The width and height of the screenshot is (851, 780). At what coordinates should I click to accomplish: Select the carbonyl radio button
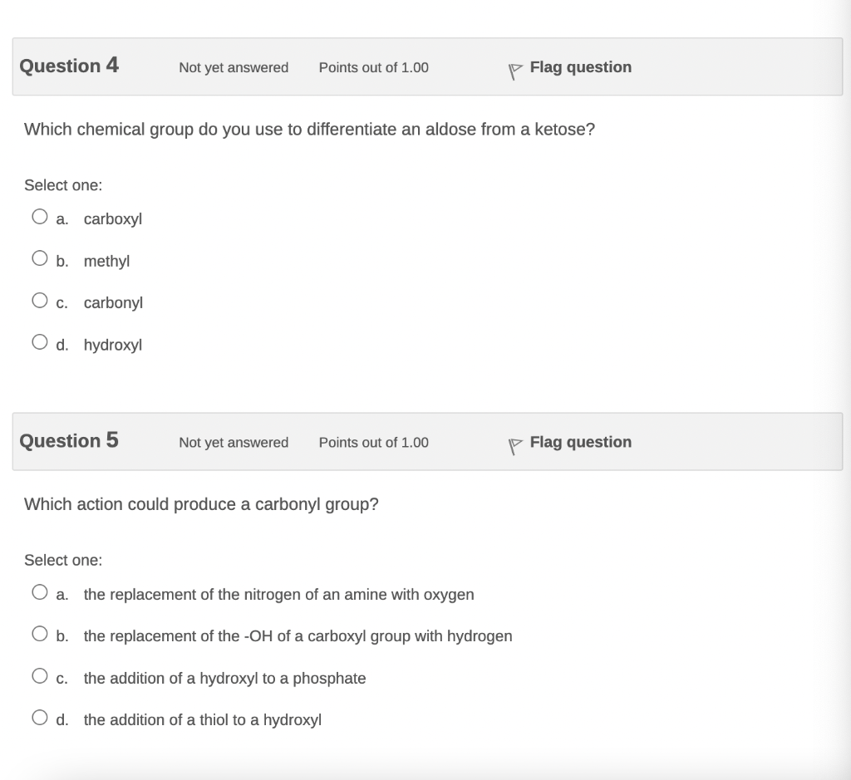coord(40,300)
